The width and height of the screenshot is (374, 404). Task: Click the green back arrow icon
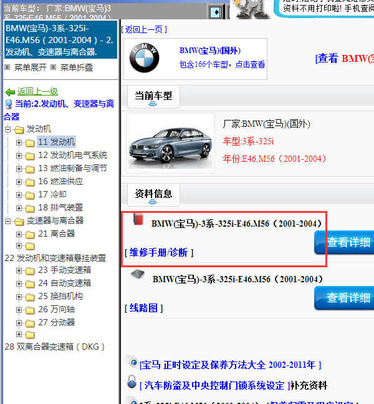pos(11,92)
